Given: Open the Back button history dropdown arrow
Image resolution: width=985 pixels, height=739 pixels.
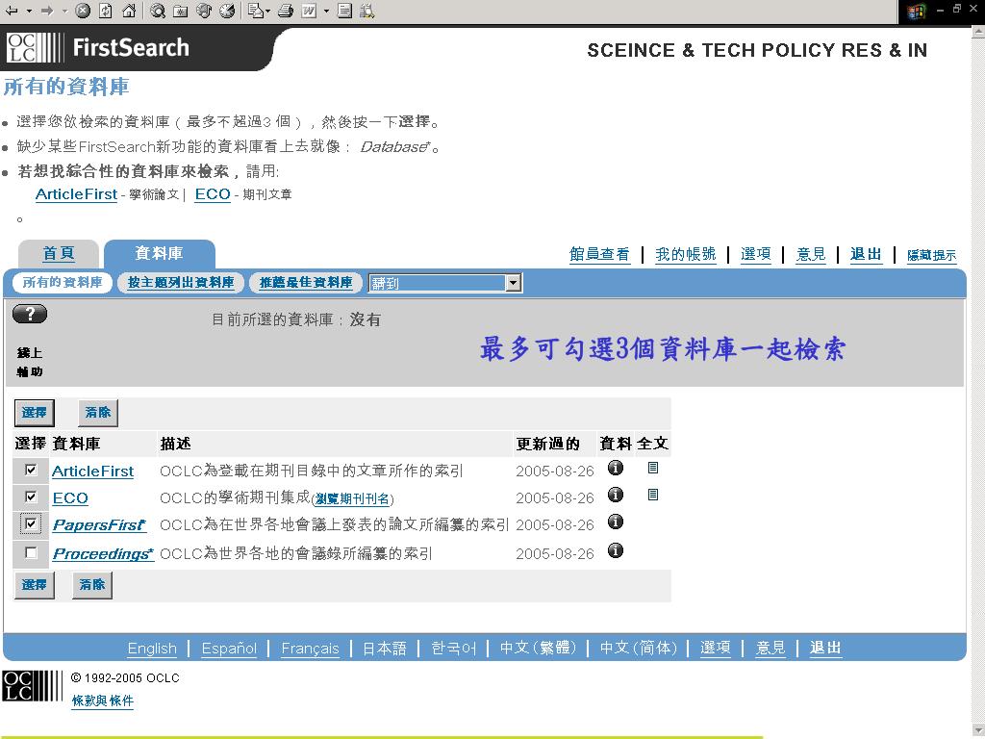Looking at the screenshot, I should (28, 11).
